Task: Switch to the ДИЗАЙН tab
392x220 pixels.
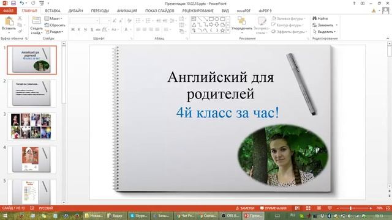Action: pos(75,11)
